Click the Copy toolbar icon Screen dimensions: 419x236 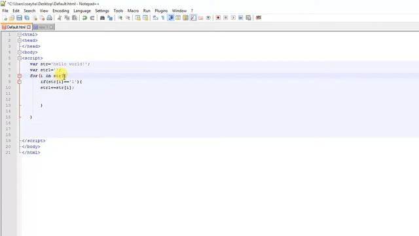(x=67, y=18)
